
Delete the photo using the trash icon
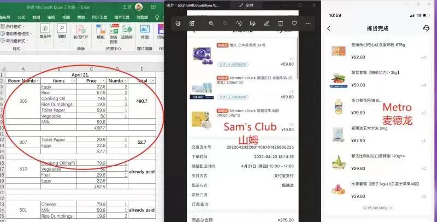[280, 24]
